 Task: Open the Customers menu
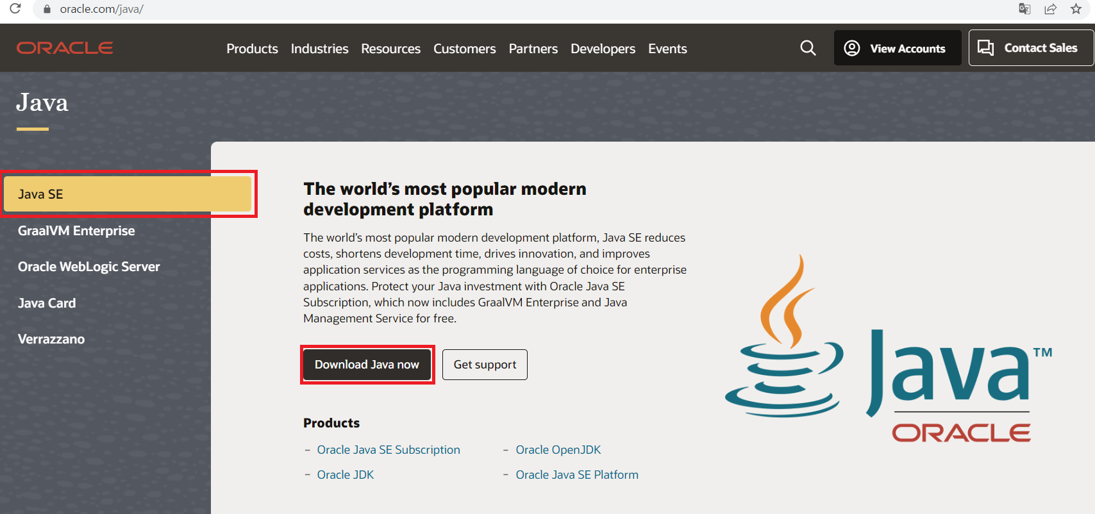coord(465,49)
